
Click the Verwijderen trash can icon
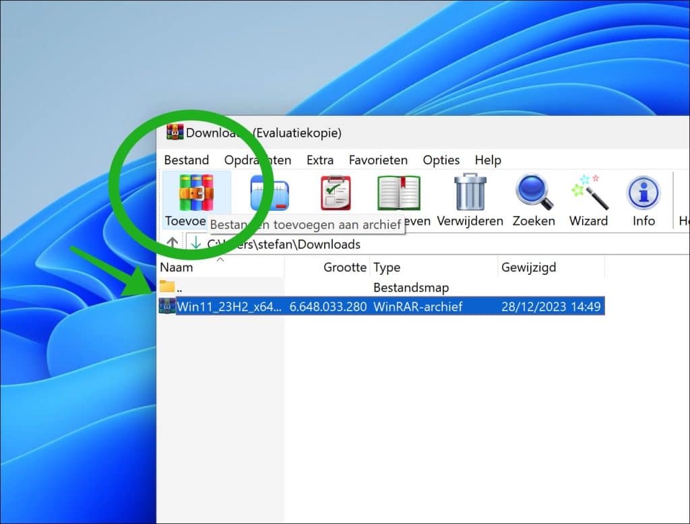coord(470,192)
